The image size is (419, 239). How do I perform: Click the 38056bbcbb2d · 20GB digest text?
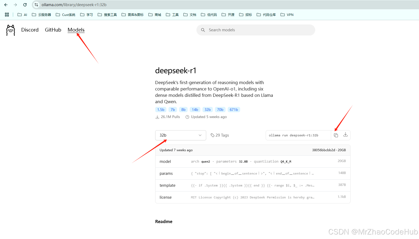pos(329,150)
